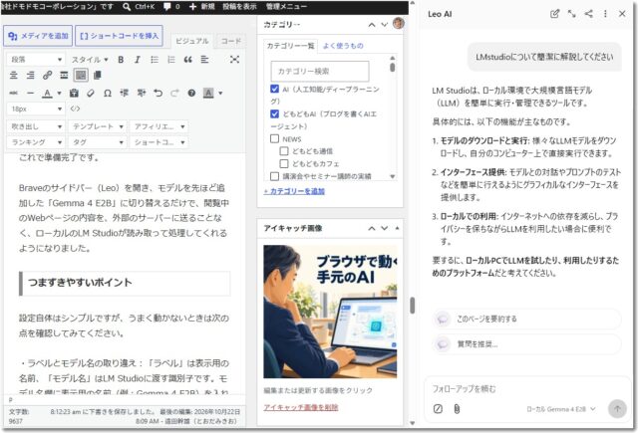Click アイキャッチ画像を削除 link
638x433 pixels.
[301, 407]
